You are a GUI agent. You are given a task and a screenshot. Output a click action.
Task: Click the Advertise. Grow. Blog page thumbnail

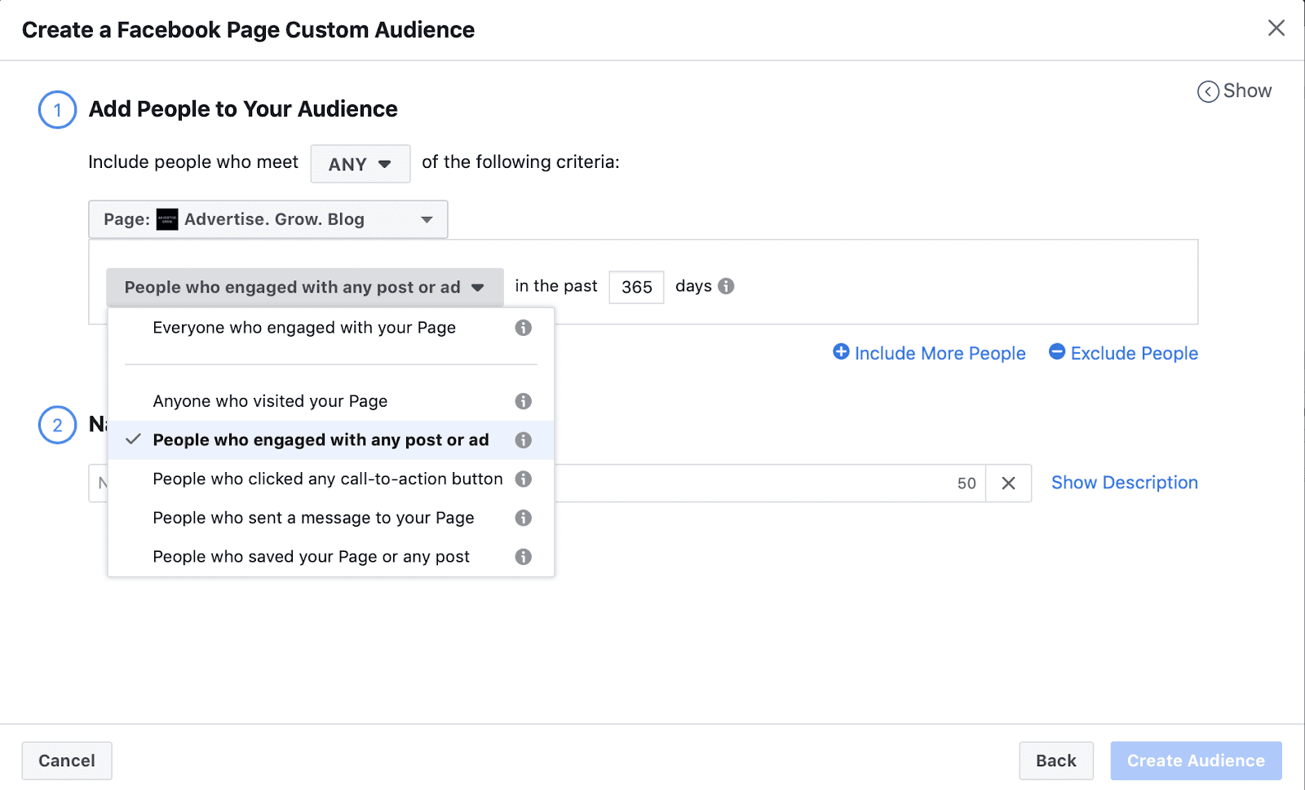[167, 219]
